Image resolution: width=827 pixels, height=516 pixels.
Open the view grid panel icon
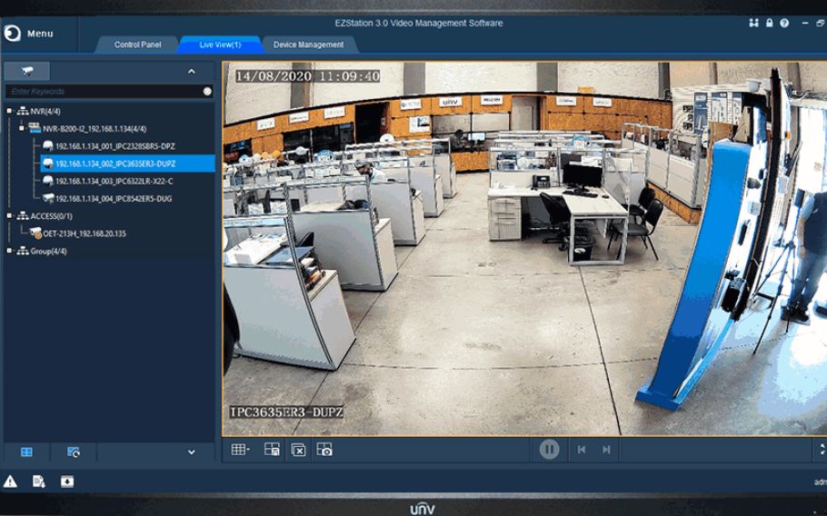click(x=27, y=451)
